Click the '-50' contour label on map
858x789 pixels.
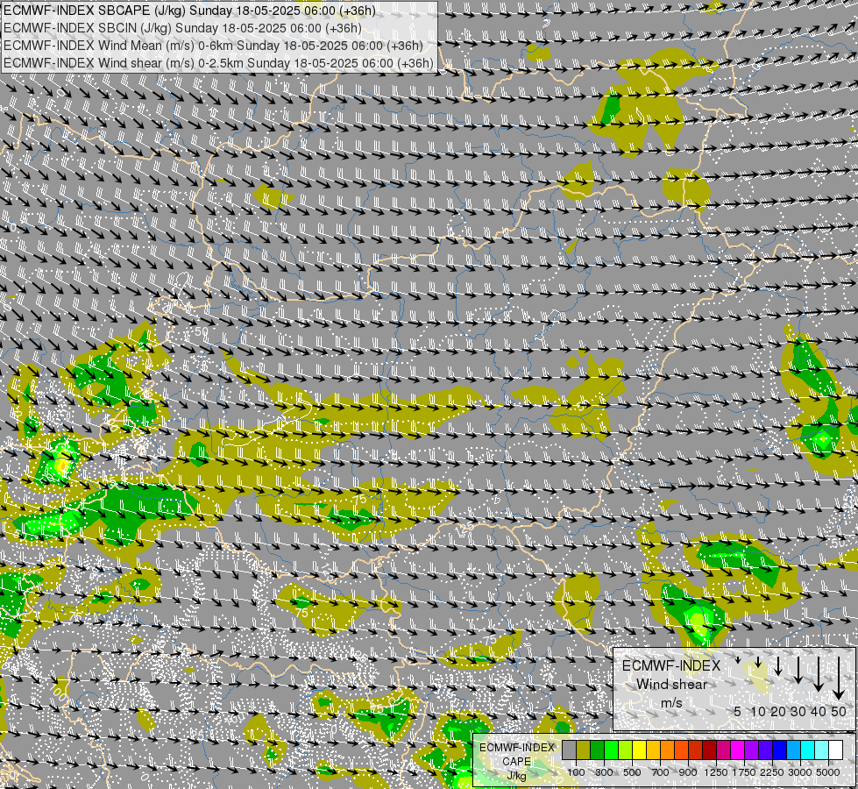pyautogui.click(x=201, y=331)
